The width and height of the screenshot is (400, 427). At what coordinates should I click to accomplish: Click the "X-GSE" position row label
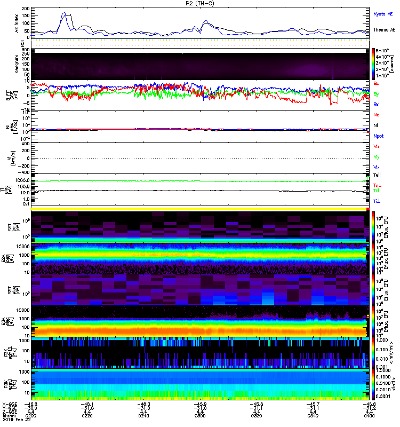click(x=10, y=404)
